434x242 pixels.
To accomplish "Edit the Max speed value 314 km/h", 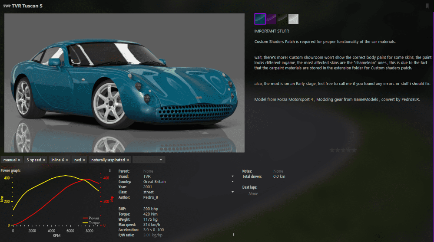I will pos(152,225).
